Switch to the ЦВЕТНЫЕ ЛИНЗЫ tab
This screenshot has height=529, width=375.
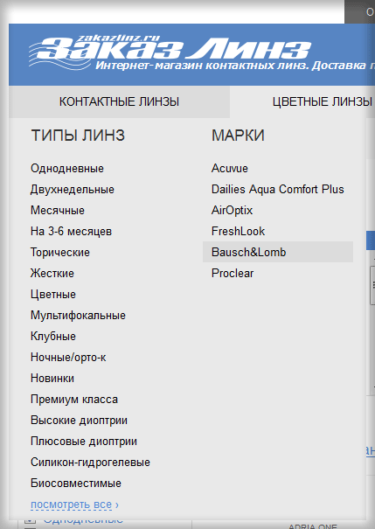coord(323,101)
